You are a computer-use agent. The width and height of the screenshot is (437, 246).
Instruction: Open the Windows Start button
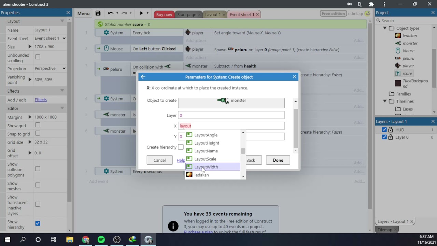(8, 240)
